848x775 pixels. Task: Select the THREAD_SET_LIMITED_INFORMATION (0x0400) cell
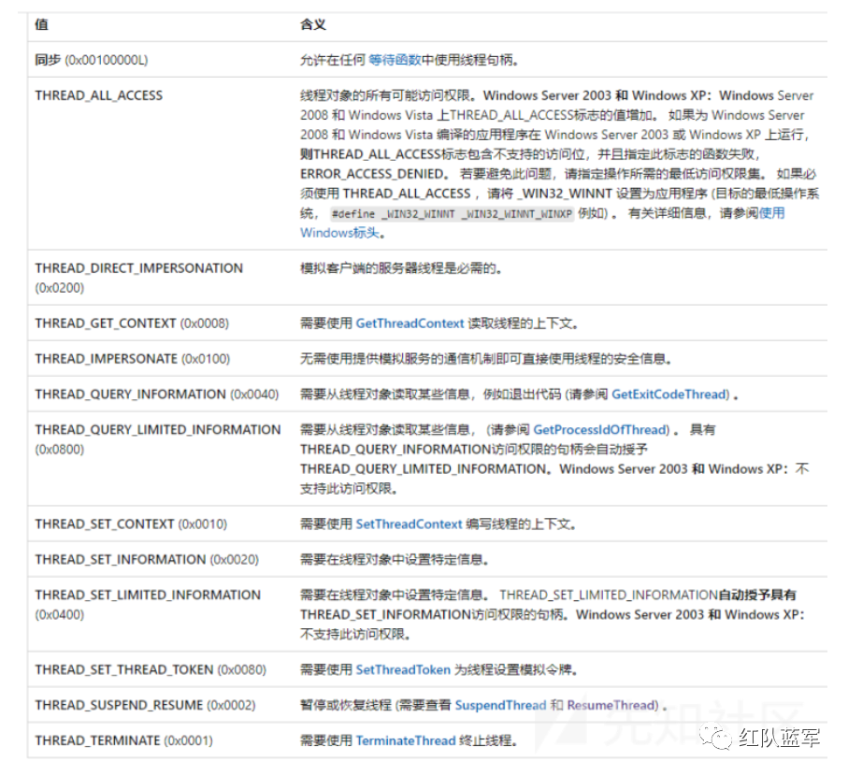(160, 614)
